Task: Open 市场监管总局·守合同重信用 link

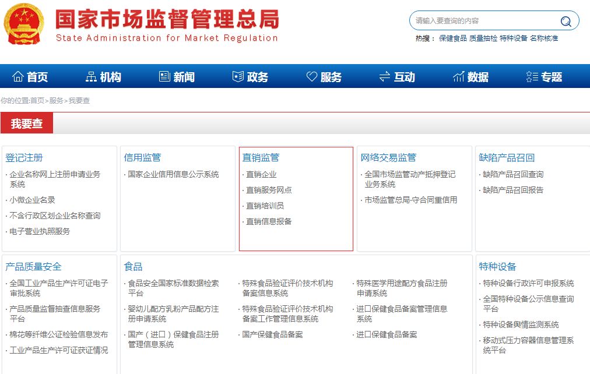Action: [410, 200]
